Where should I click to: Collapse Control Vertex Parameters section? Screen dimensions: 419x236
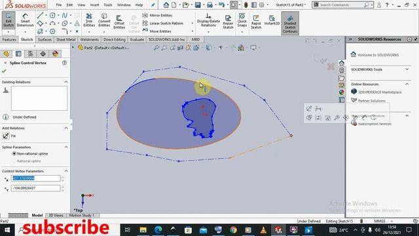tap(66, 171)
